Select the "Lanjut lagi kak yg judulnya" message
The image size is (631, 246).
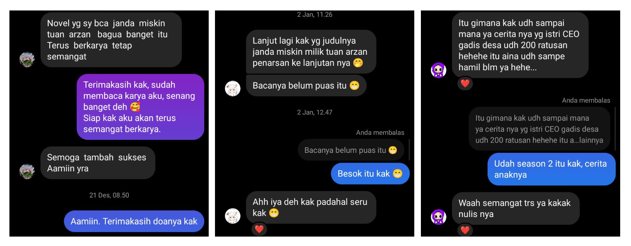click(x=311, y=52)
